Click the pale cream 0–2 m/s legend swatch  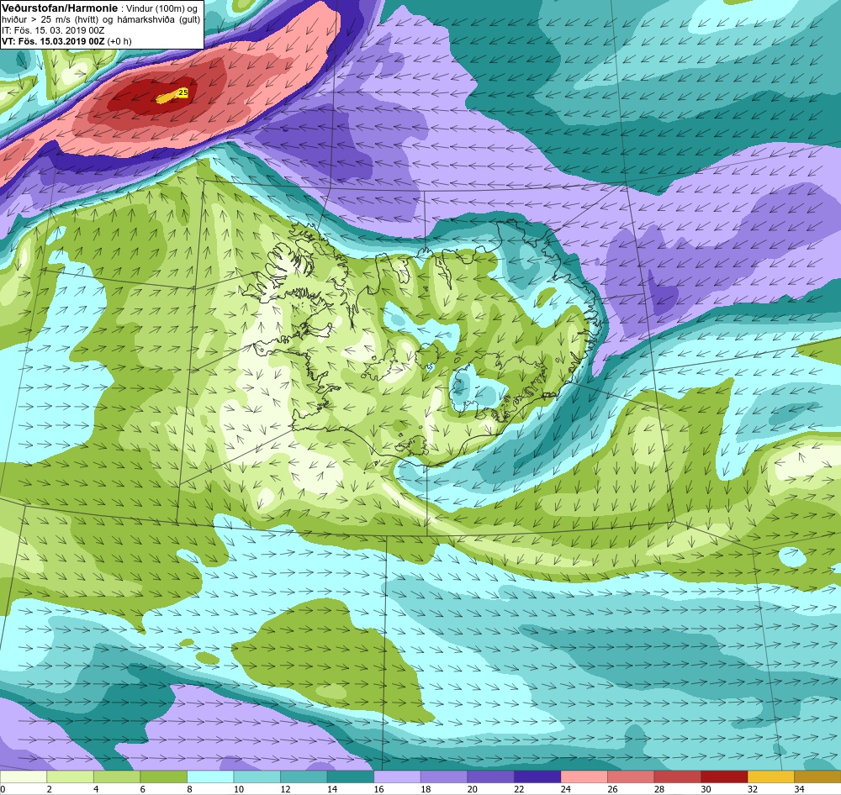click(x=23, y=777)
